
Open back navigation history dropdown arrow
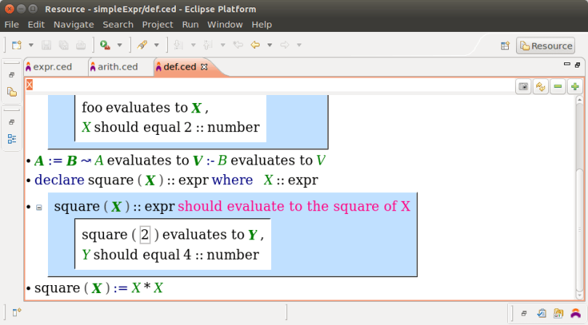click(x=269, y=45)
